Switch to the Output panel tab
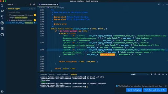The width and height of the screenshot is (168, 94). pos(52,74)
